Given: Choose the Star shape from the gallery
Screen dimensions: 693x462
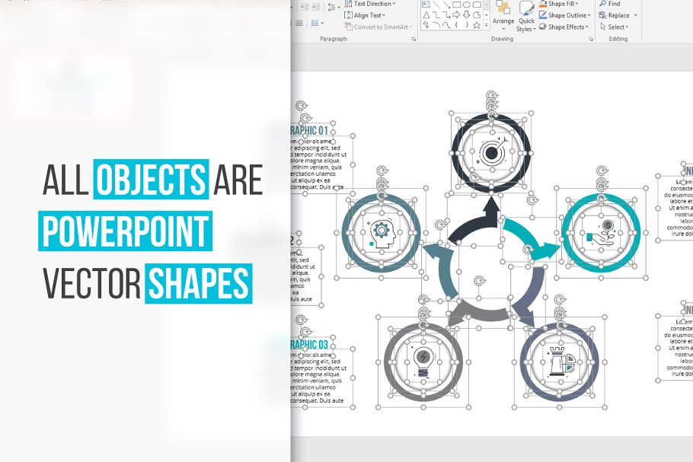Looking at the screenshot, I should [476, 25].
